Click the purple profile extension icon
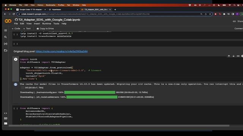Viewport: 243px width, 136px height. point(237,14)
